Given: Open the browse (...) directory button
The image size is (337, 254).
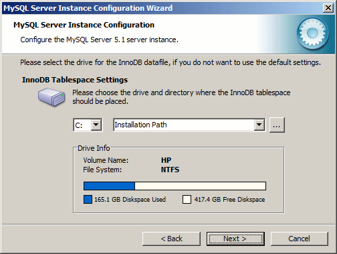Looking at the screenshot, I should pyautogui.click(x=277, y=125).
